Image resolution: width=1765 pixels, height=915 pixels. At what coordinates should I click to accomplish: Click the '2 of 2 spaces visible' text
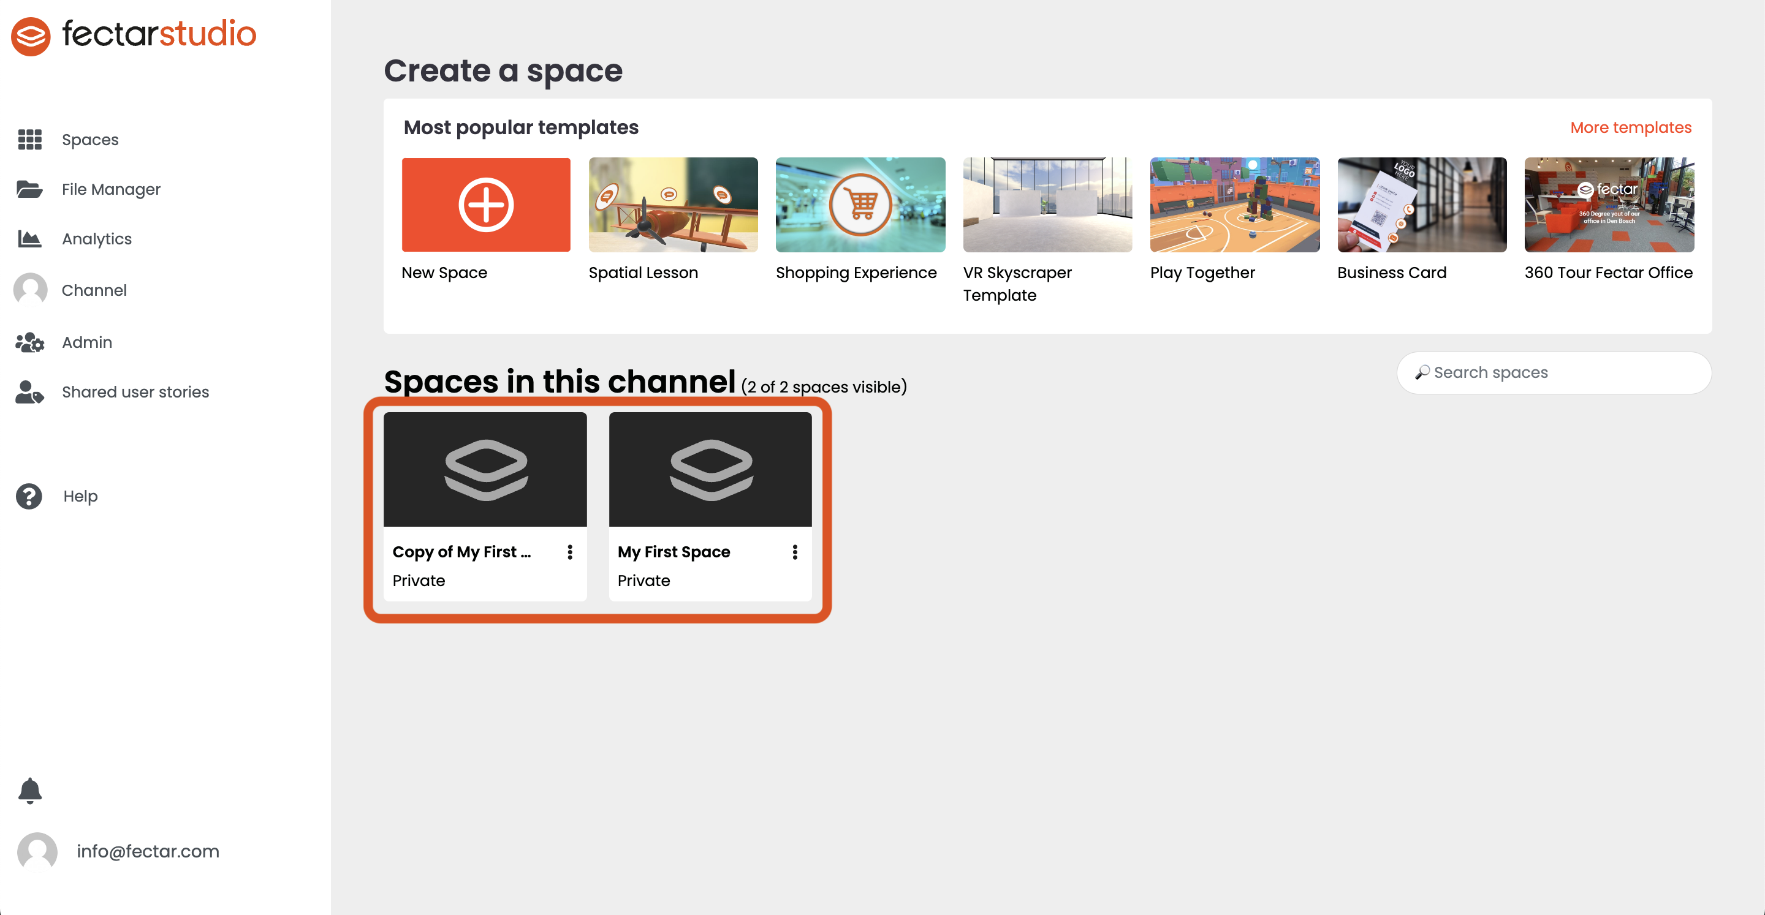[x=824, y=387]
